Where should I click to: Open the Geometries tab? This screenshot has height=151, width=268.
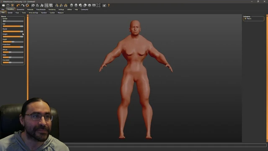pos(21,9)
